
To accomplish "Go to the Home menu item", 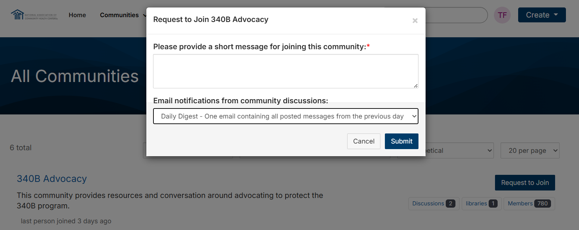I will click(x=77, y=15).
